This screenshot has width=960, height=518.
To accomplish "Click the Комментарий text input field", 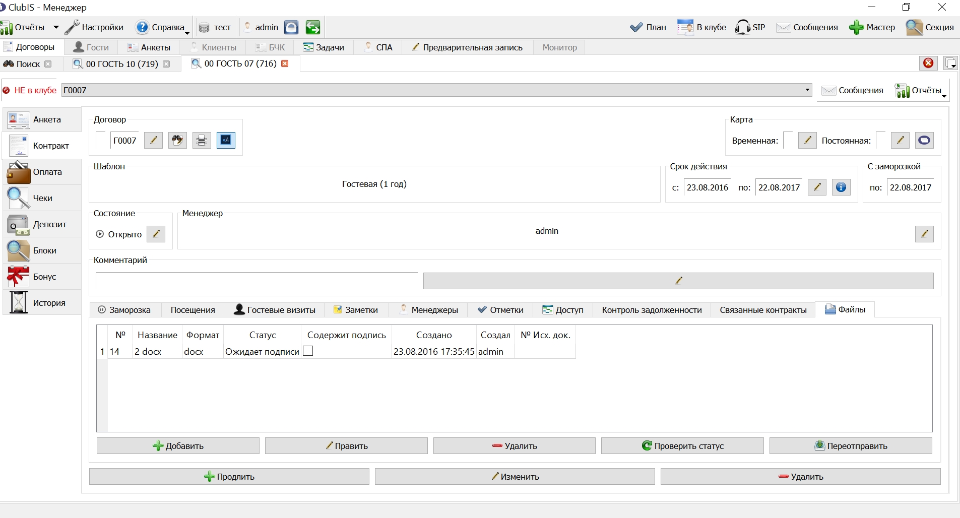I will [x=257, y=281].
